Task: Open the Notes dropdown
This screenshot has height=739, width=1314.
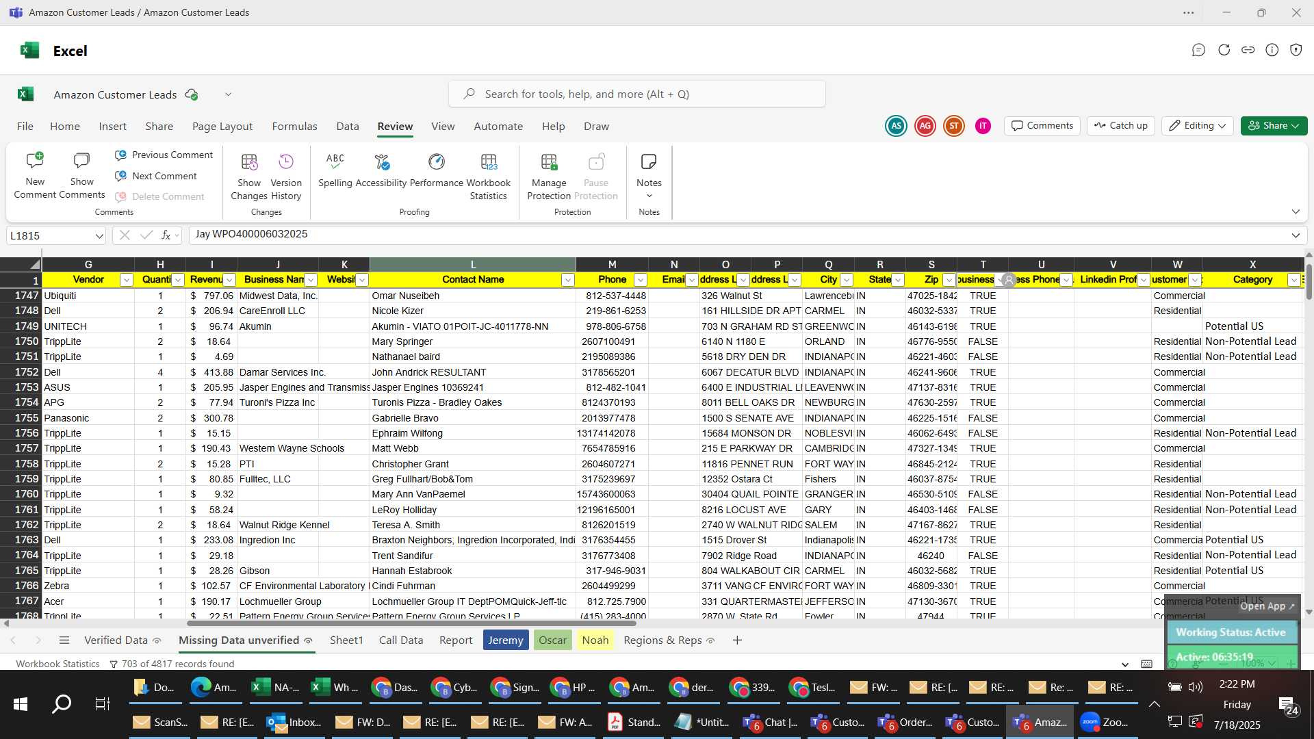Action: click(649, 177)
